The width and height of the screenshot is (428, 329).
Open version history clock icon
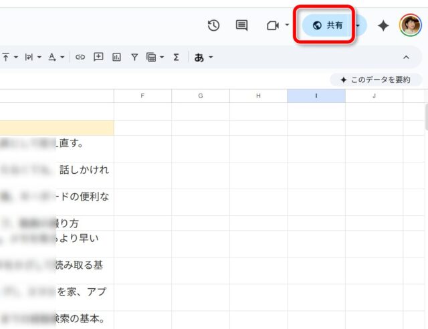pyautogui.click(x=213, y=25)
